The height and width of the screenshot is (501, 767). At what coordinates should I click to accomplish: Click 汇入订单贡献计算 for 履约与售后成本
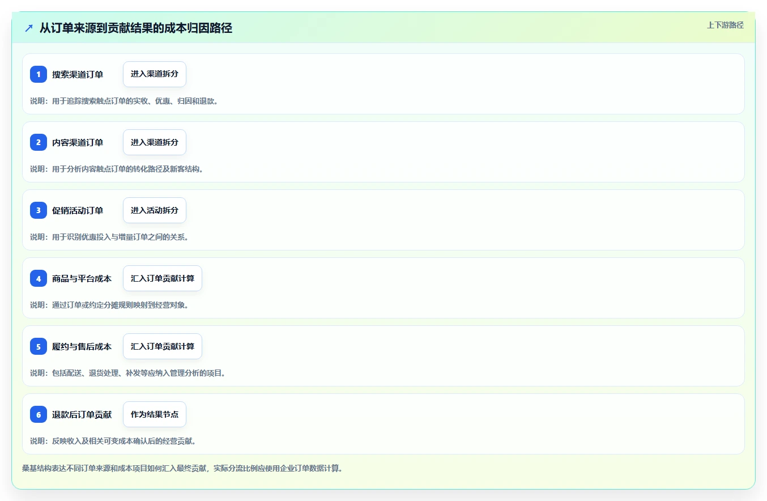tap(163, 346)
